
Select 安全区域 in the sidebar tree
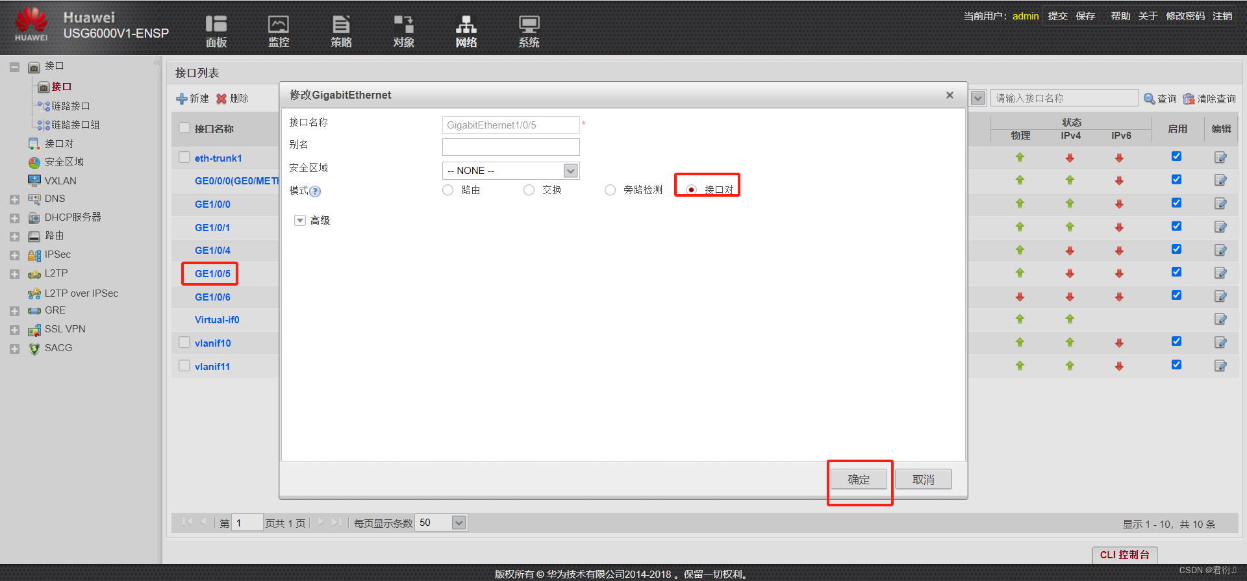tap(64, 162)
